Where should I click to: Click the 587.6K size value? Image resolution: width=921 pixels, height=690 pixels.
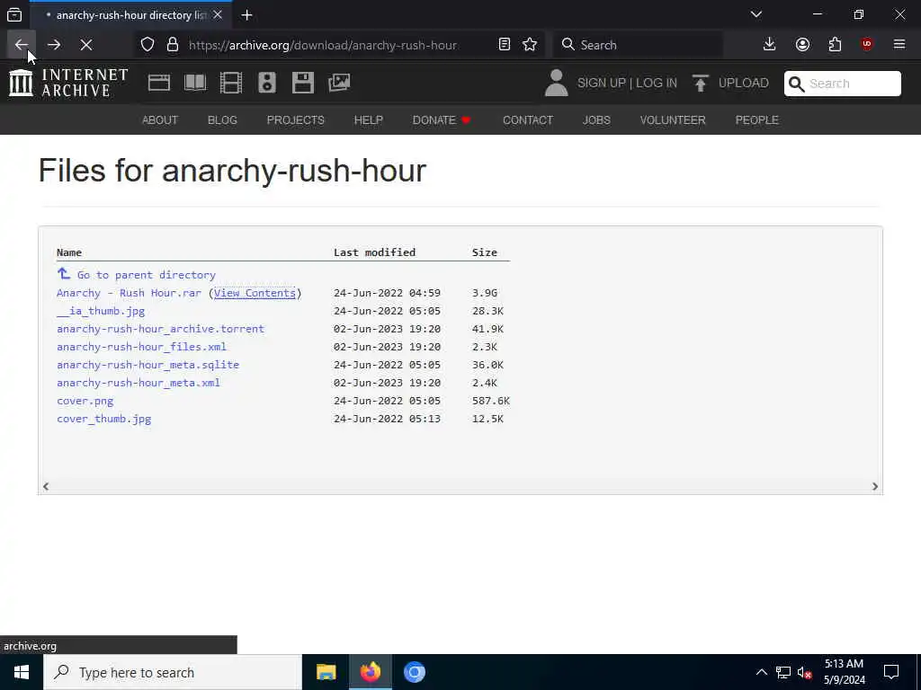[x=491, y=401]
